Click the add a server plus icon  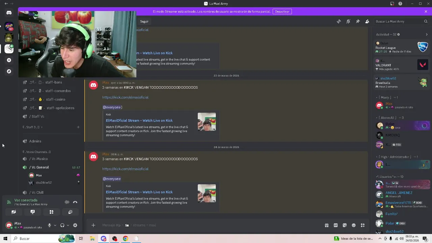[9, 60]
